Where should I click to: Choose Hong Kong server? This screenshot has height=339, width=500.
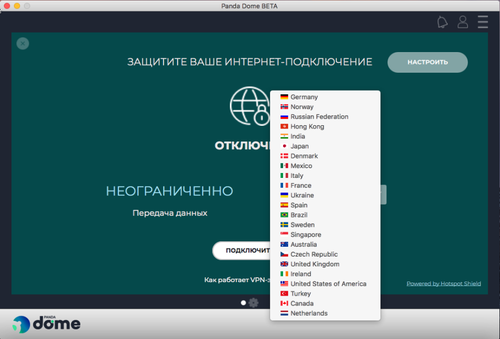tap(325, 126)
